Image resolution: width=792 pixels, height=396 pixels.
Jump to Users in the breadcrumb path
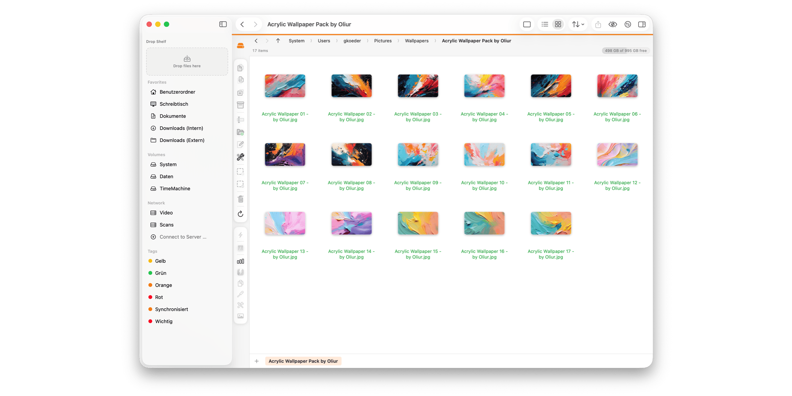point(324,41)
